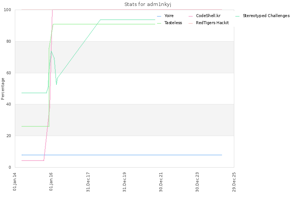This screenshot has width=297, height=223.
Task: Click the chart title Stats for adm1nkyj
Action: 148,4
